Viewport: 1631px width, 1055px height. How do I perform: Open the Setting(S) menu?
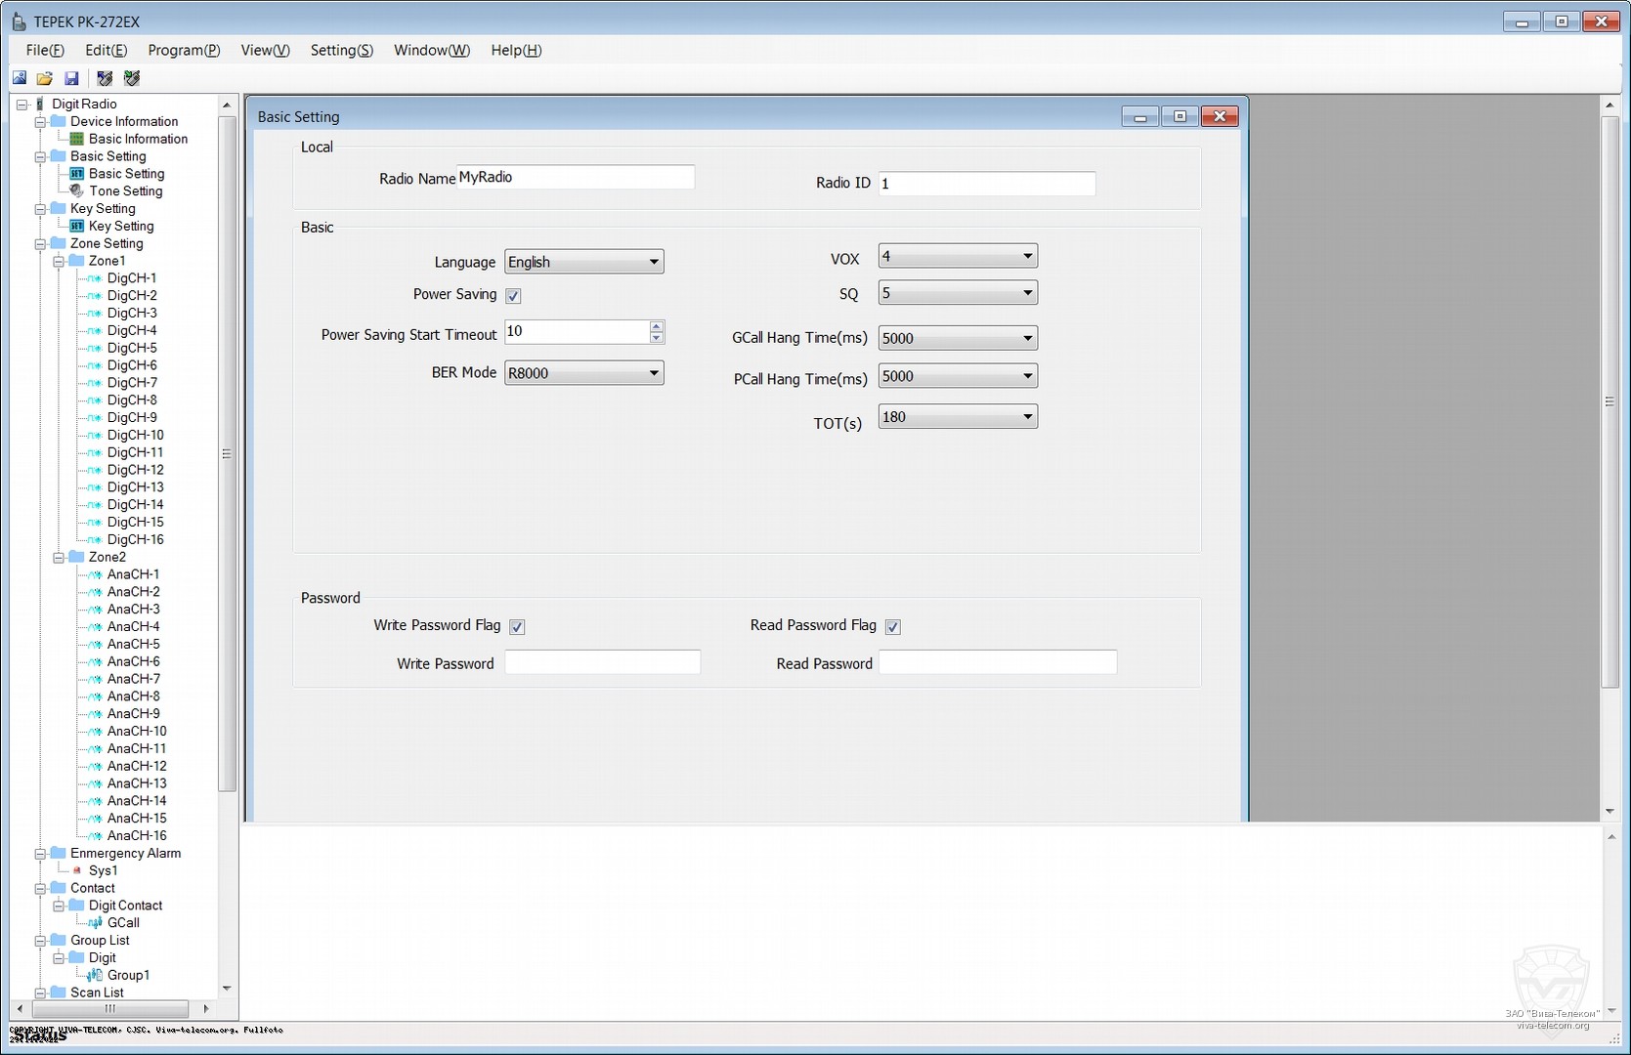click(341, 50)
